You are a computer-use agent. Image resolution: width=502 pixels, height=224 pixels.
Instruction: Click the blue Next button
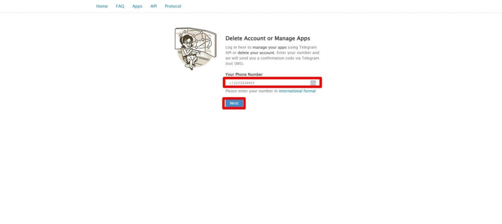pyautogui.click(x=234, y=103)
